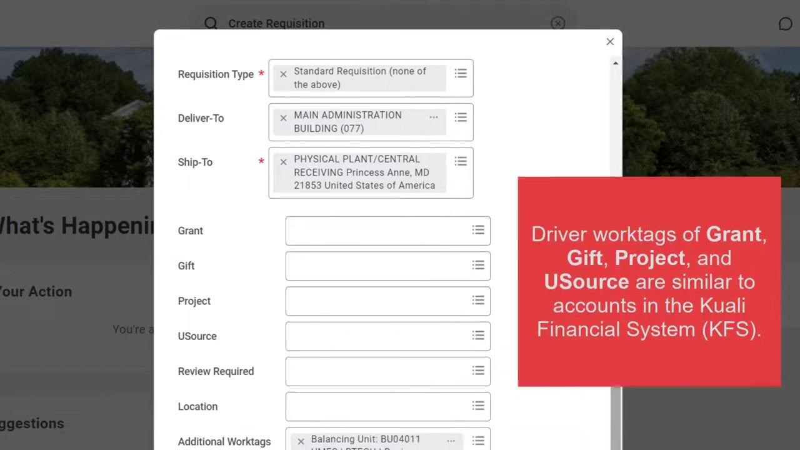Open related actions ellipsis for Deliver-To value
Screen dimensions: 800x450
pyautogui.click(x=434, y=117)
